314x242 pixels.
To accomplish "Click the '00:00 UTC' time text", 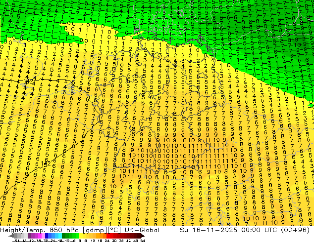I will pos(259,230).
